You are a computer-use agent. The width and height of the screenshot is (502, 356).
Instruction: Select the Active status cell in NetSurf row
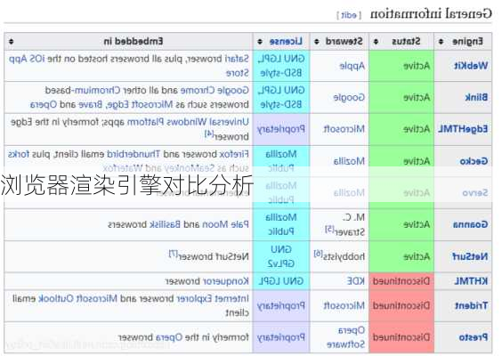point(401,256)
